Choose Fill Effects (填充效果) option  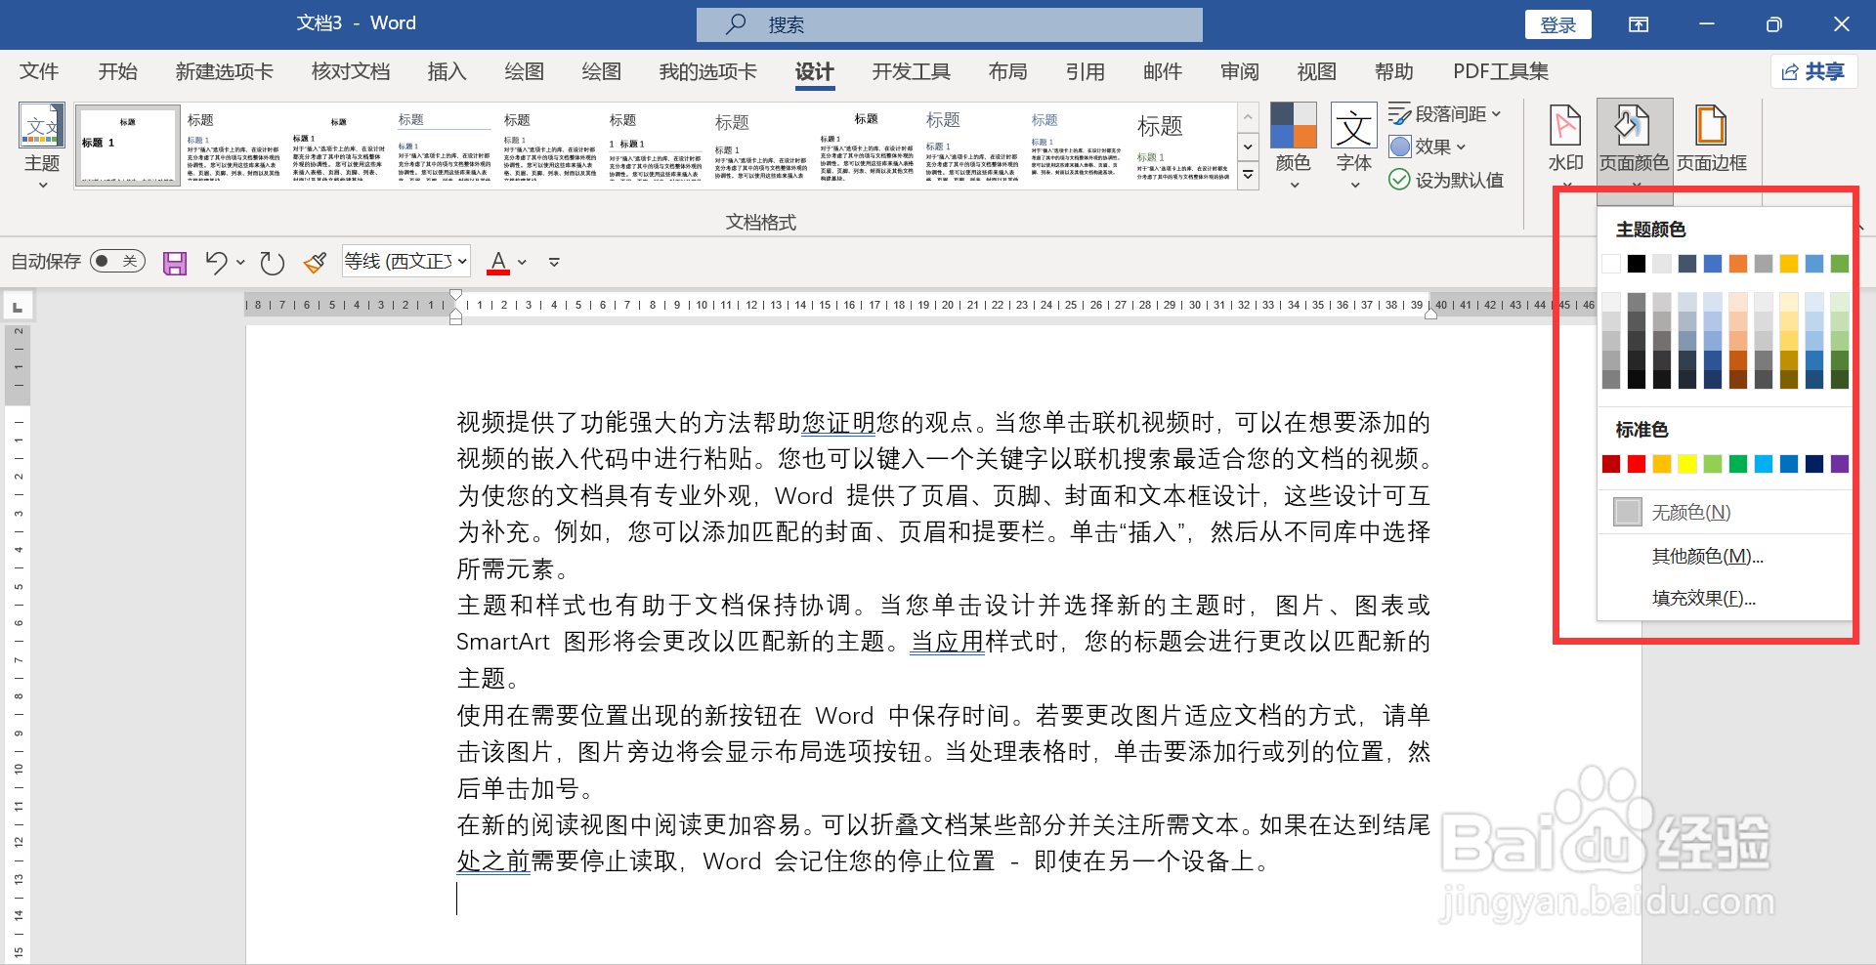tap(1703, 598)
